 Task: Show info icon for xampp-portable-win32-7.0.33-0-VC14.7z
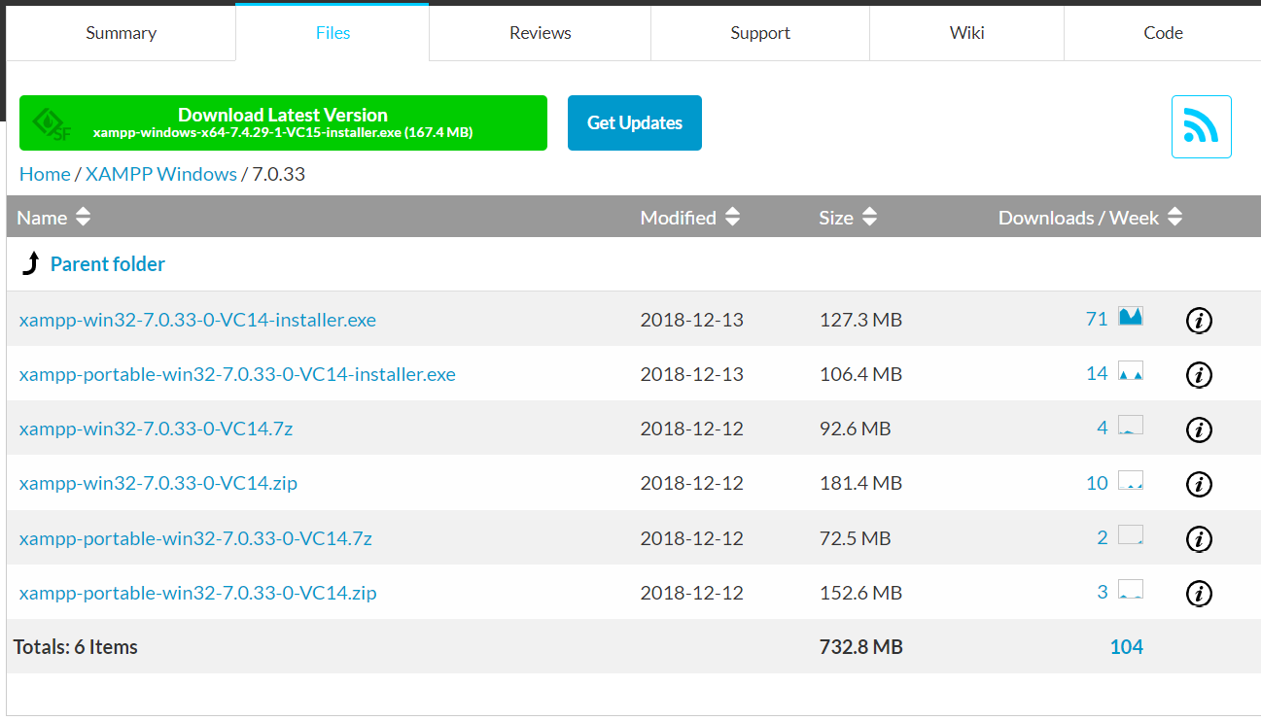(x=1199, y=538)
